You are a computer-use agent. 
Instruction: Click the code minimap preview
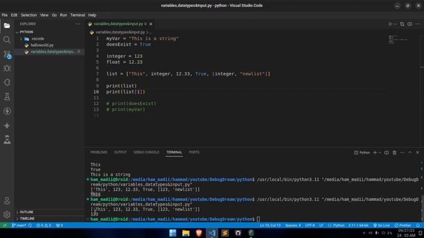click(x=397, y=40)
